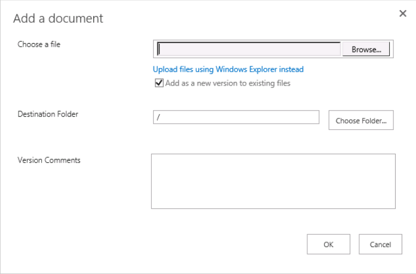Confirm upload with the OK button
Viewport: 416px width, 274px height.
[328, 244]
